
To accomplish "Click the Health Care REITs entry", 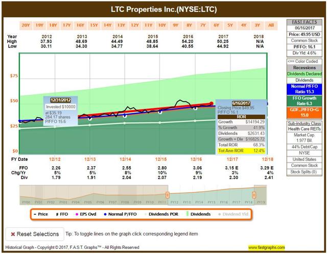I will pos(305,129).
